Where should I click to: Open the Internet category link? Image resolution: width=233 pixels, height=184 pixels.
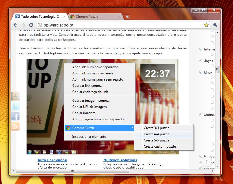tap(209, 49)
